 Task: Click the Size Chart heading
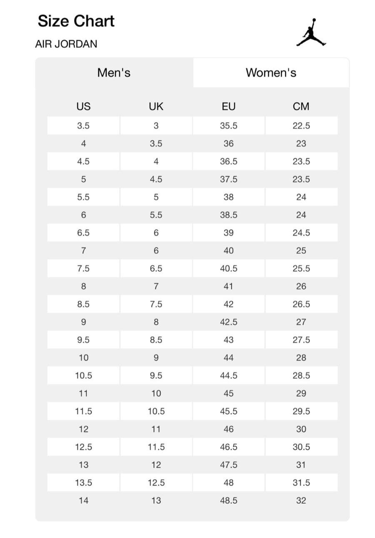pos(76,21)
